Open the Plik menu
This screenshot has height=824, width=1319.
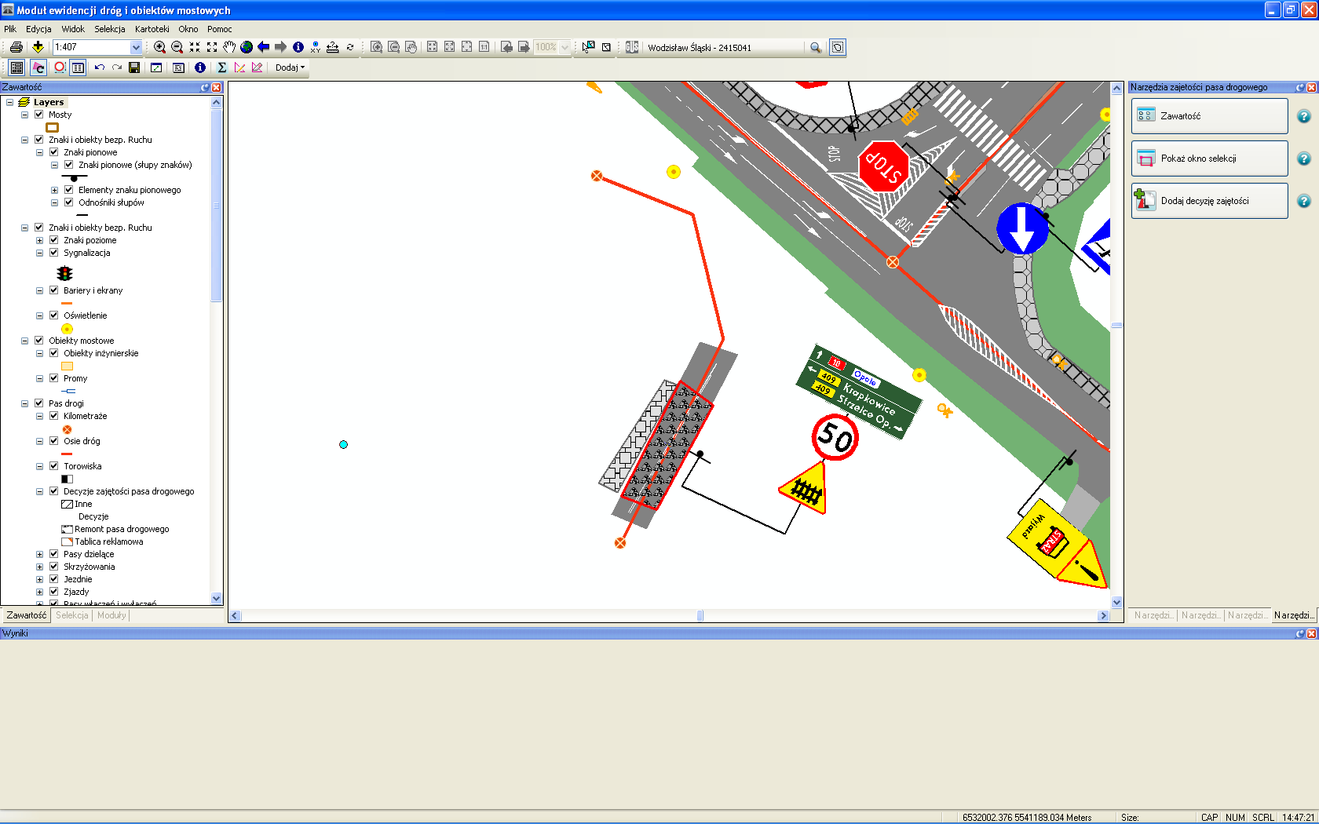click(10, 29)
